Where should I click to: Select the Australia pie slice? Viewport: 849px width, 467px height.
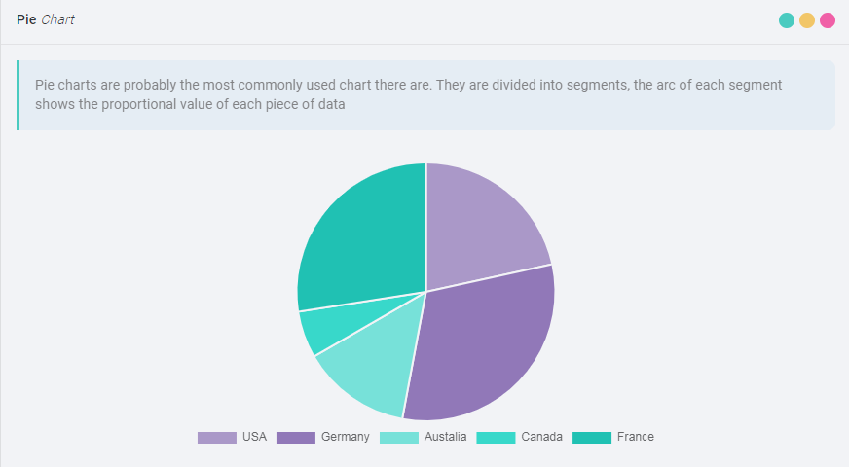(x=370, y=368)
